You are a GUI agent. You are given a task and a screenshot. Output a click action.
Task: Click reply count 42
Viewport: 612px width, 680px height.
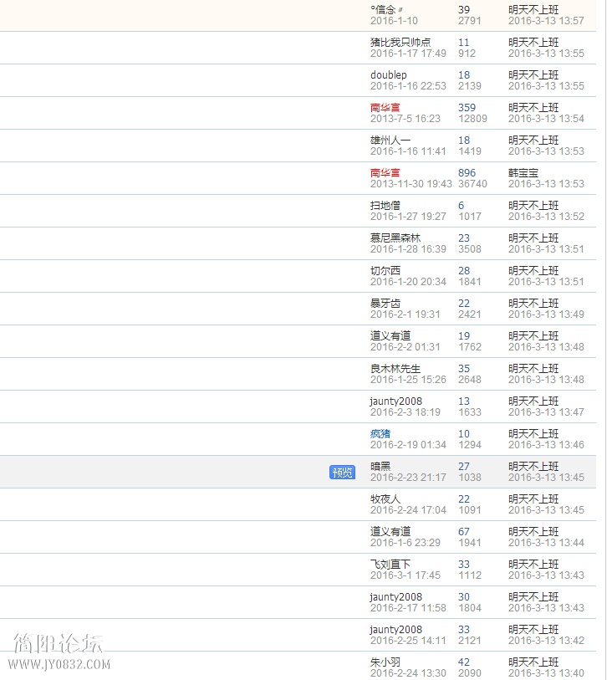pyautogui.click(x=464, y=662)
